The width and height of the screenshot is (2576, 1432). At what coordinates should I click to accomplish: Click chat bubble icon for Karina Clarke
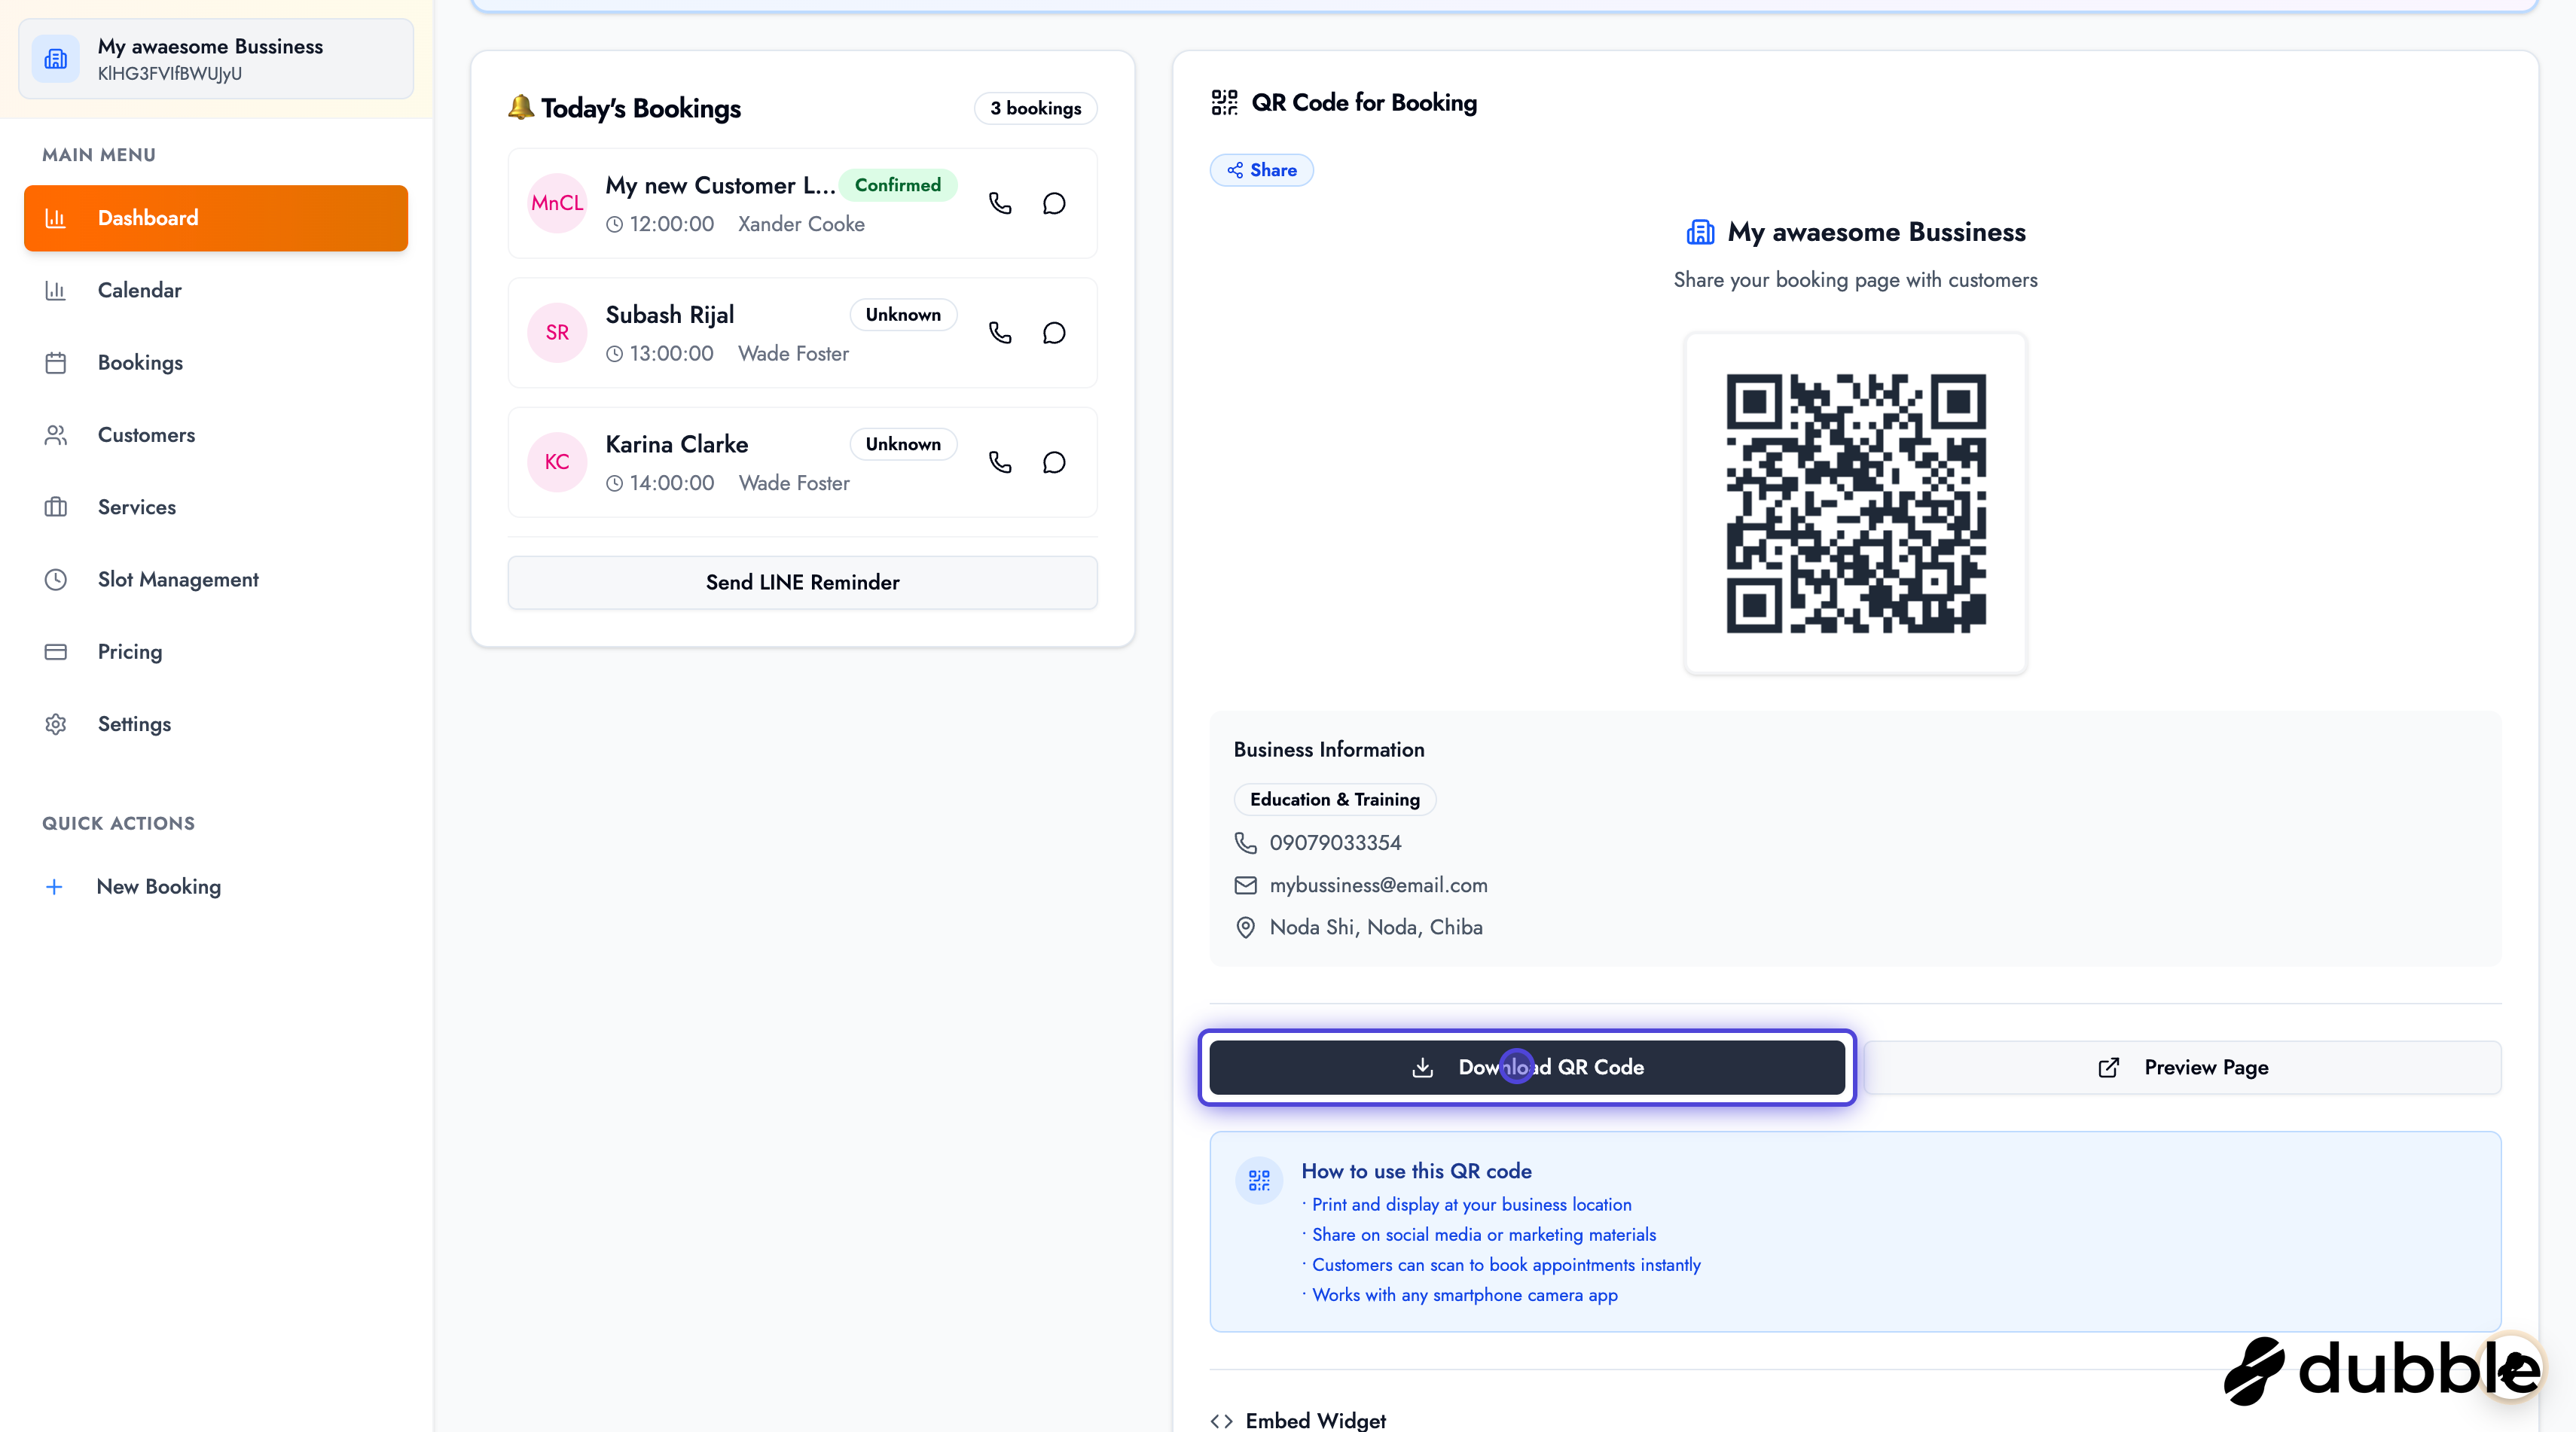(1054, 463)
